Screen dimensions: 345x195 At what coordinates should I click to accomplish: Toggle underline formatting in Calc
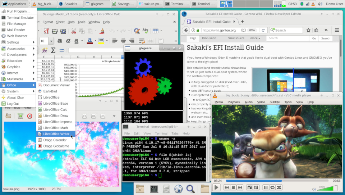click(x=76, y=41)
